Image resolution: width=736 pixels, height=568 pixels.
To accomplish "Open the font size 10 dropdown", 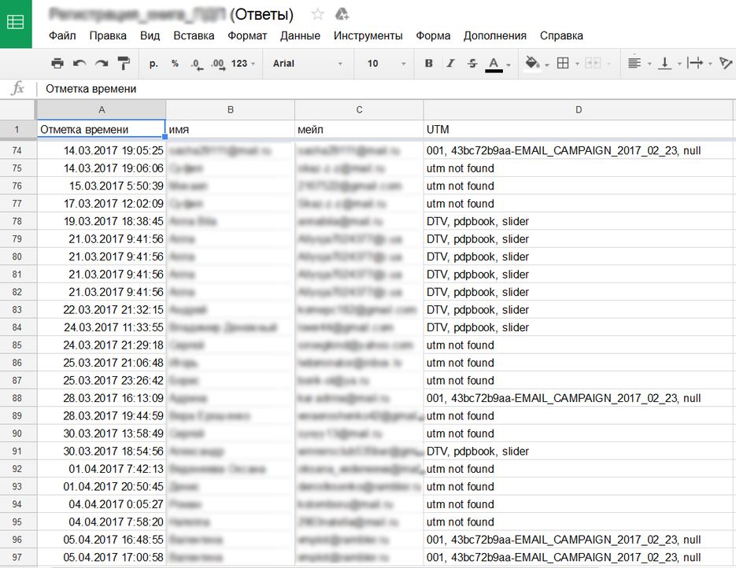I will (x=386, y=63).
